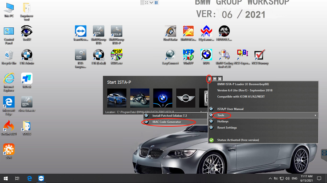Select the BMW car thumbnail in ISTA-P loader

117,98
